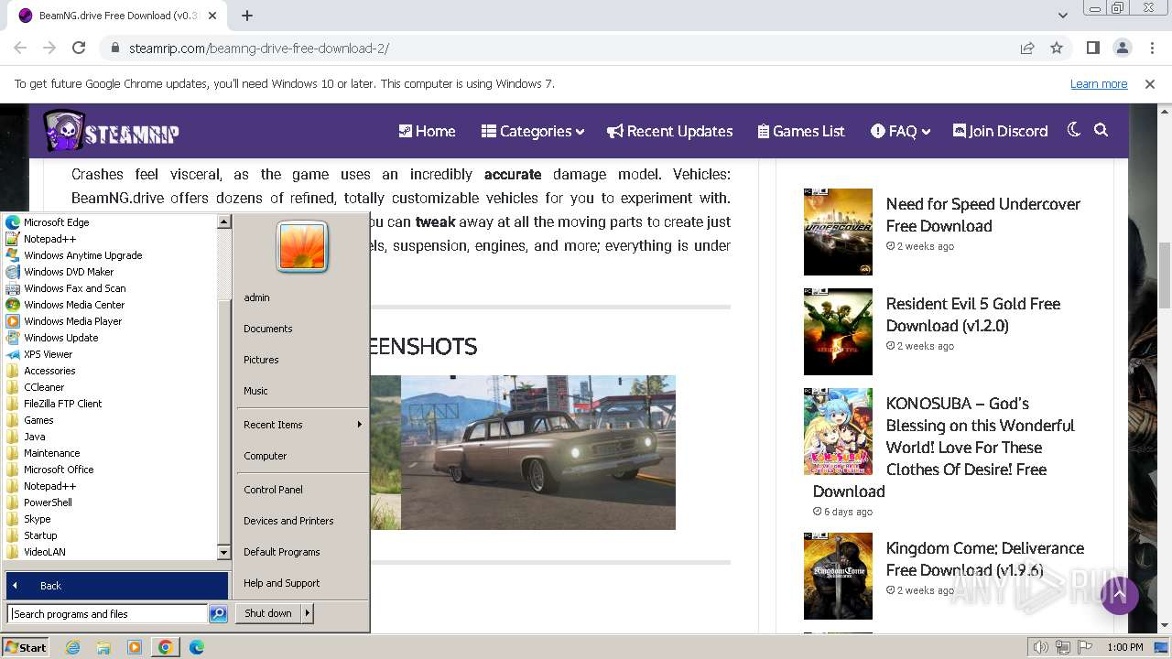Open new tab with plus button
Viewport: 1172px width, 659px height.
point(247,16)
